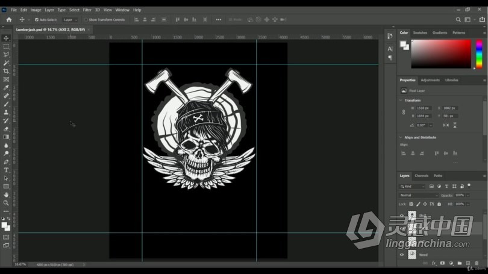Collapse the Transform section
Image resolution: width=488 pixels, height=274 pixels.
401,101
